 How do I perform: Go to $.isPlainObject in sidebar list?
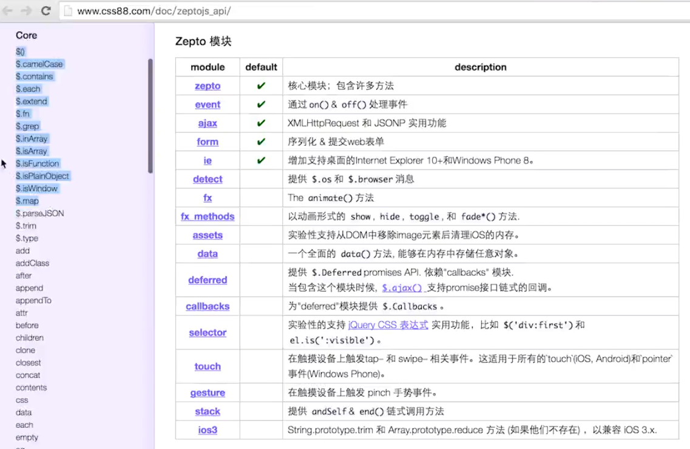tap(42, 176)
